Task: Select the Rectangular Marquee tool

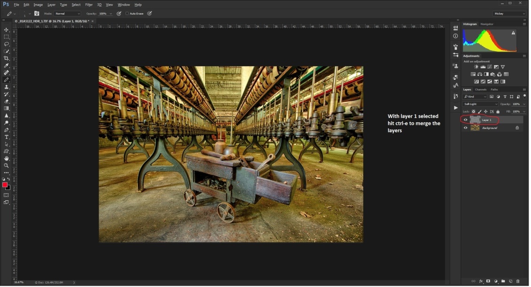Action: point(6,37)
